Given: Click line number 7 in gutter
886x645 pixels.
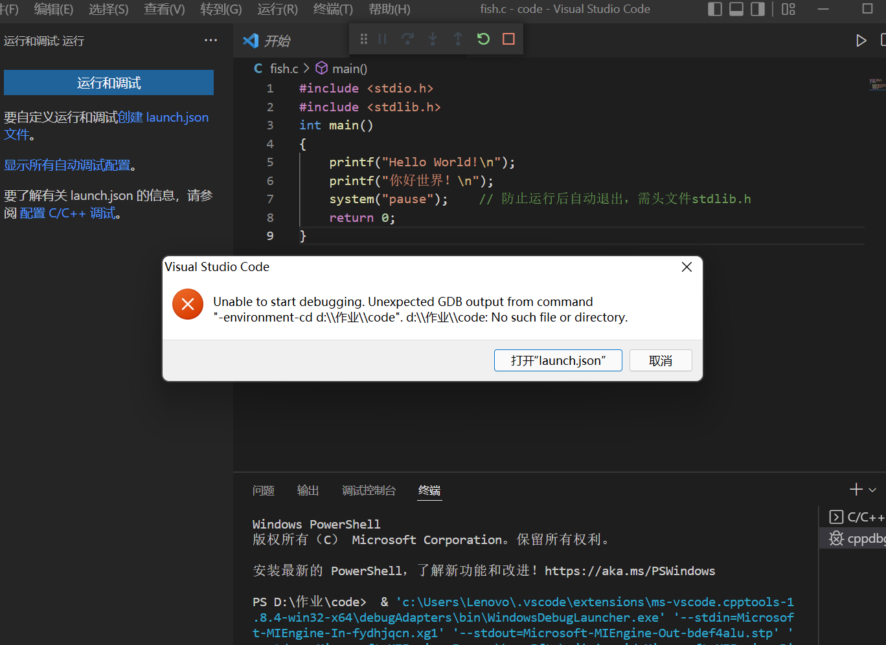Looking at the screenshot, I should coord(270,199).
